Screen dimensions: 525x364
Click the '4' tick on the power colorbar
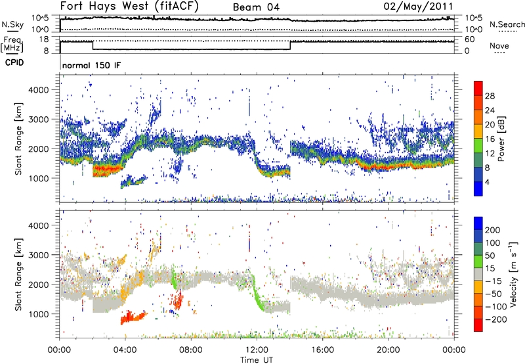pos(488,182)
